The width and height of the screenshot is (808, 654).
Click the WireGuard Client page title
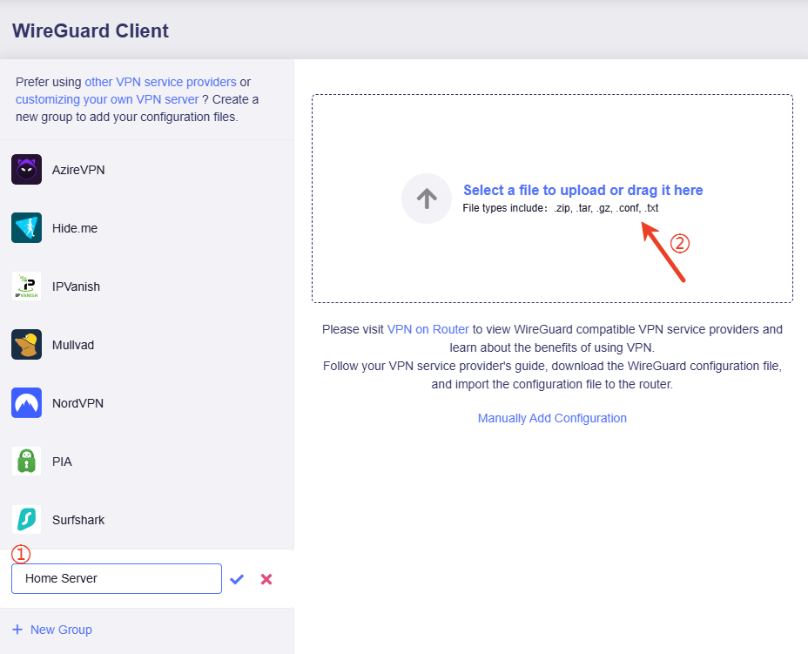pos(91,31)
